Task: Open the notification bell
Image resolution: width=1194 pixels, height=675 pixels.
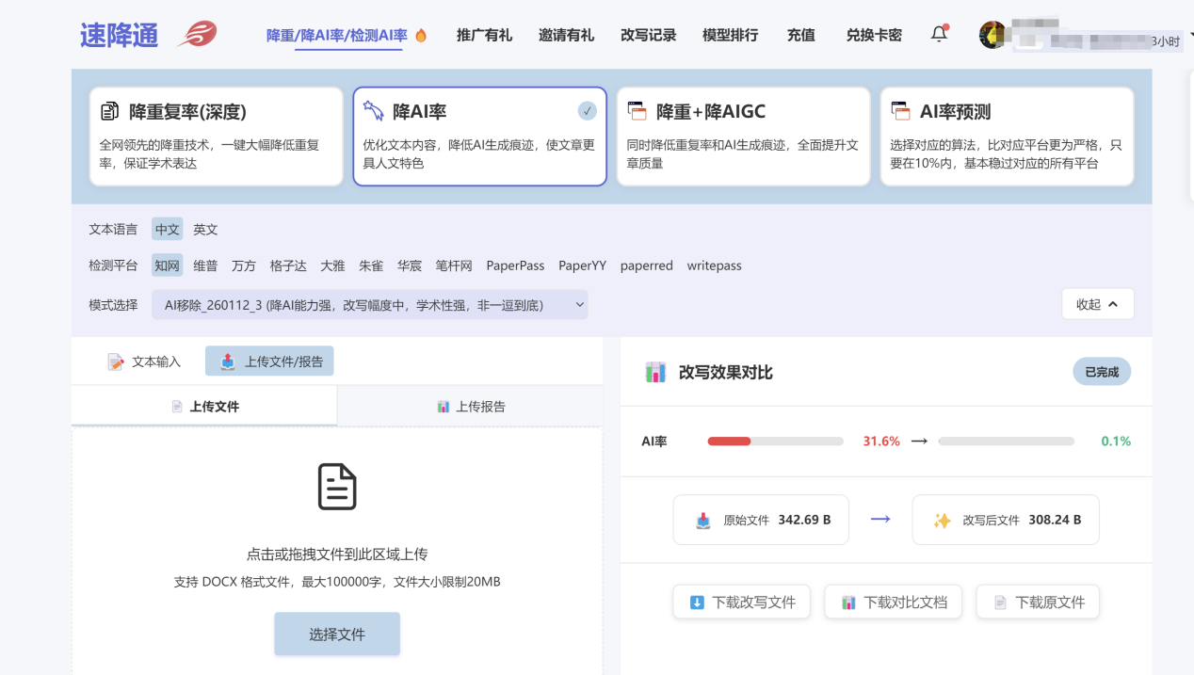Action: 939,35
